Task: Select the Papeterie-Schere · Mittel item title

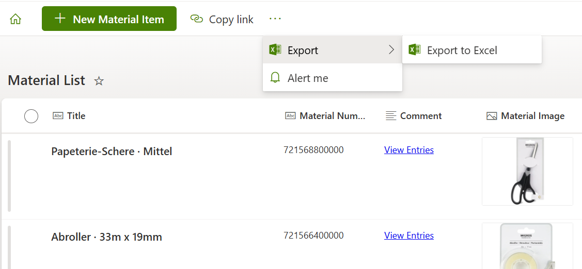Action: pyautogui.click(x=112, y=152)
